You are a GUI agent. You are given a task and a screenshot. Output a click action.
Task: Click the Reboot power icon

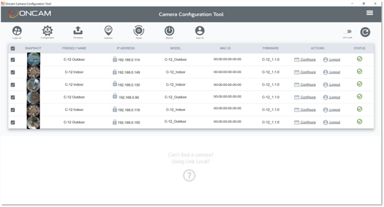[x=169, y=31]
